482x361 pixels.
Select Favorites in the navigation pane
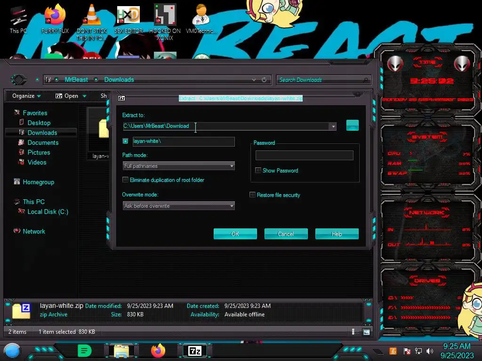pos(35,113)
